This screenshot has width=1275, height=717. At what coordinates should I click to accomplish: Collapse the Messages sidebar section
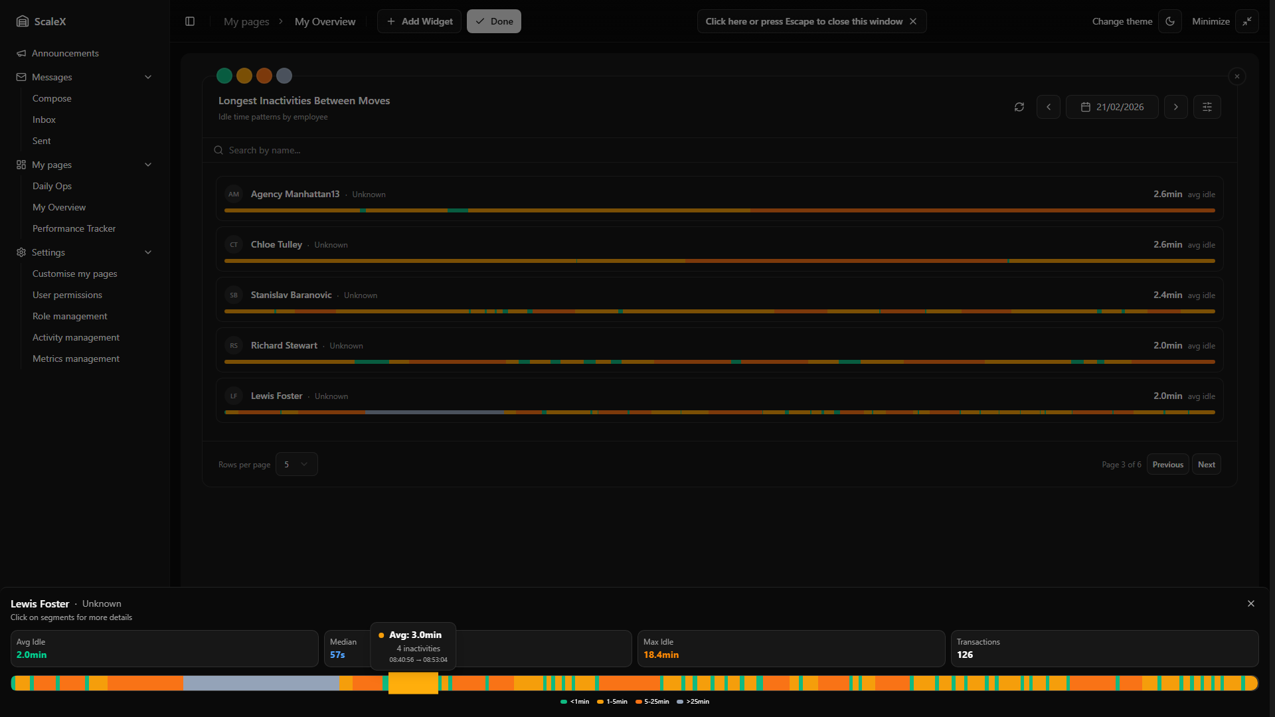click(148, 77)
